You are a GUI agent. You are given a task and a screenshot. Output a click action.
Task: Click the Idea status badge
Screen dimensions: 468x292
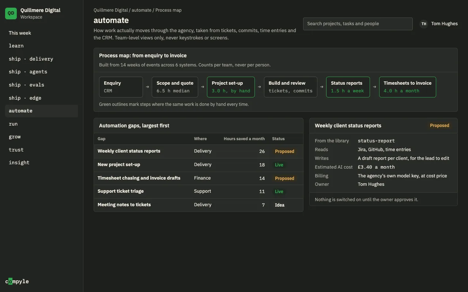tap(280, 205)
